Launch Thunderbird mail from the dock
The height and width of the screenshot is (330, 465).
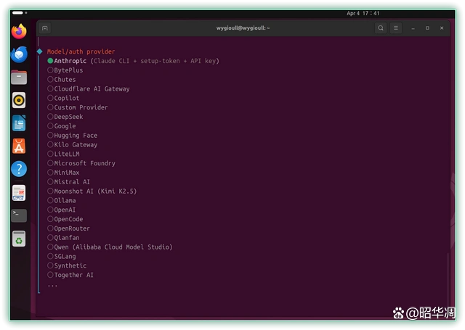click(19, 54)
